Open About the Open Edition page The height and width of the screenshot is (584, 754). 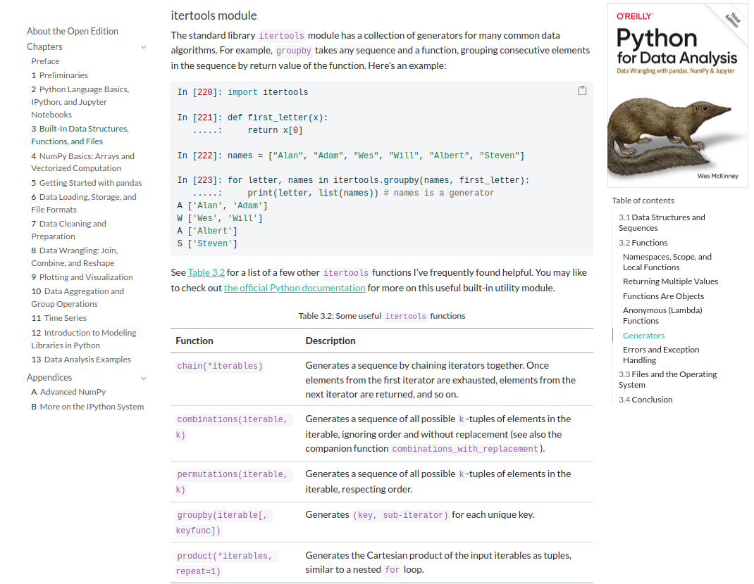73,31
